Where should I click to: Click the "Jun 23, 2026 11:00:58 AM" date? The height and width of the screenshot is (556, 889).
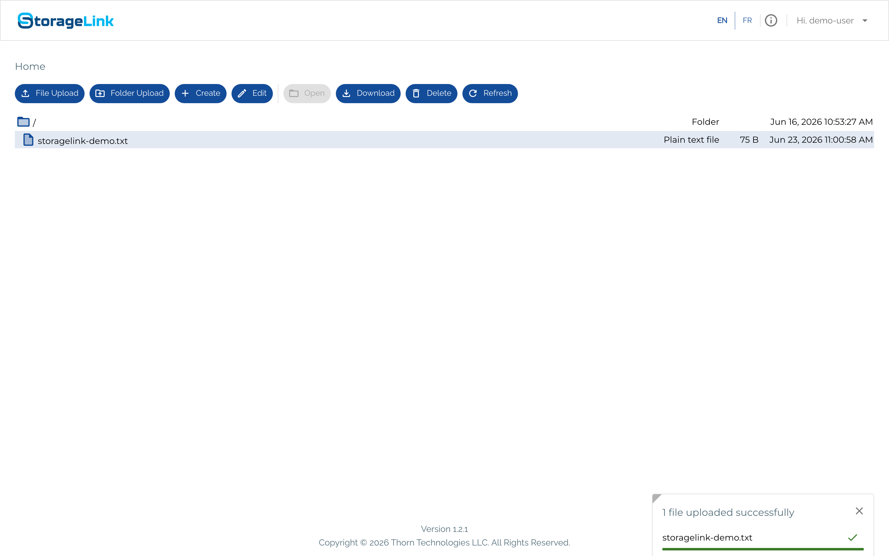pyautogui.click(x=821, y=140)
